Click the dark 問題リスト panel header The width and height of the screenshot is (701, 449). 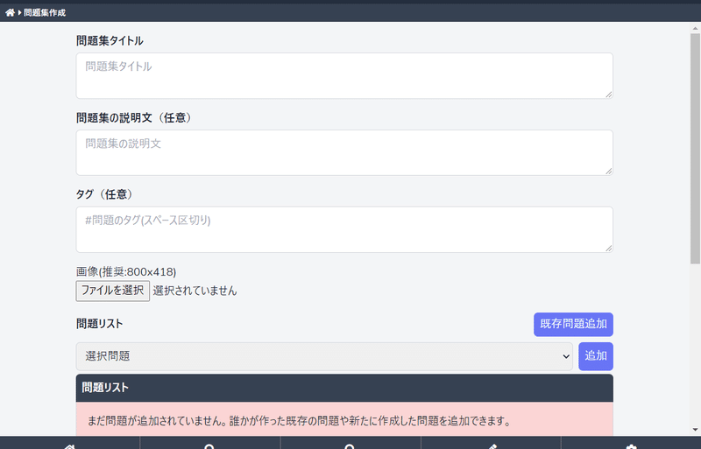pos(344,388)
